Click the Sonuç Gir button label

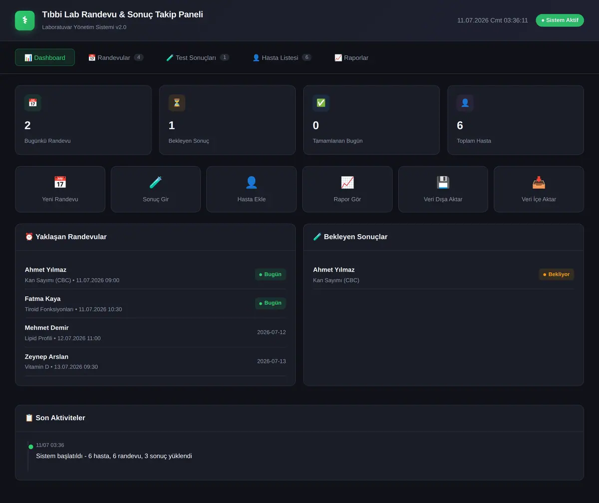pos(156,199)
